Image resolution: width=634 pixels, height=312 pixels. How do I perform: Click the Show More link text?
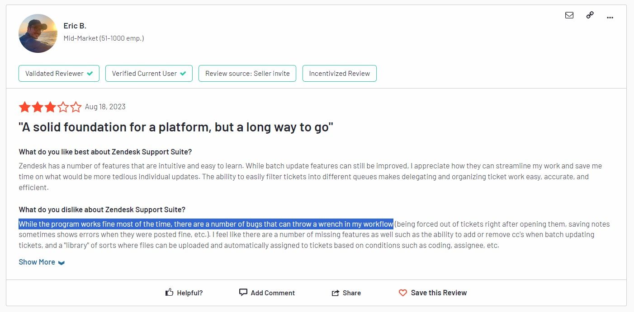tap(37, 262)
